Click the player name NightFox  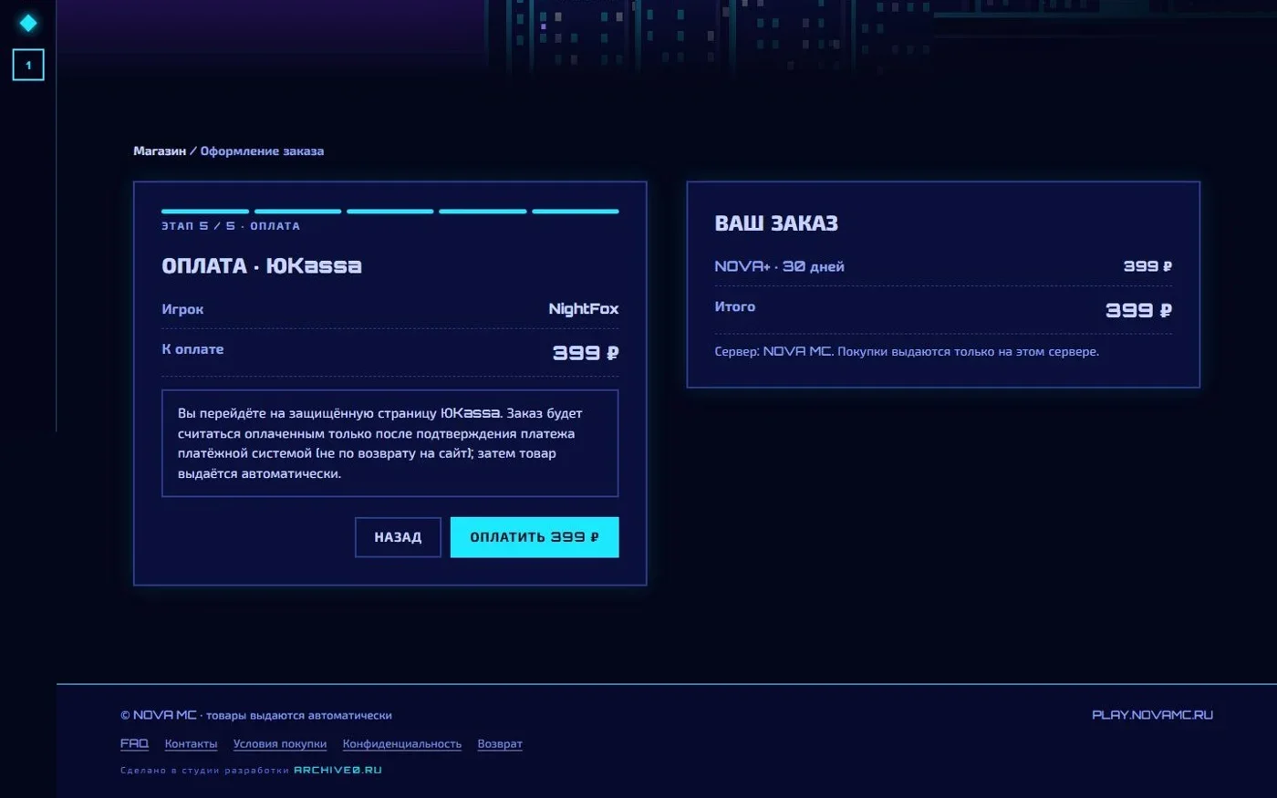click(x=584, y=309)
